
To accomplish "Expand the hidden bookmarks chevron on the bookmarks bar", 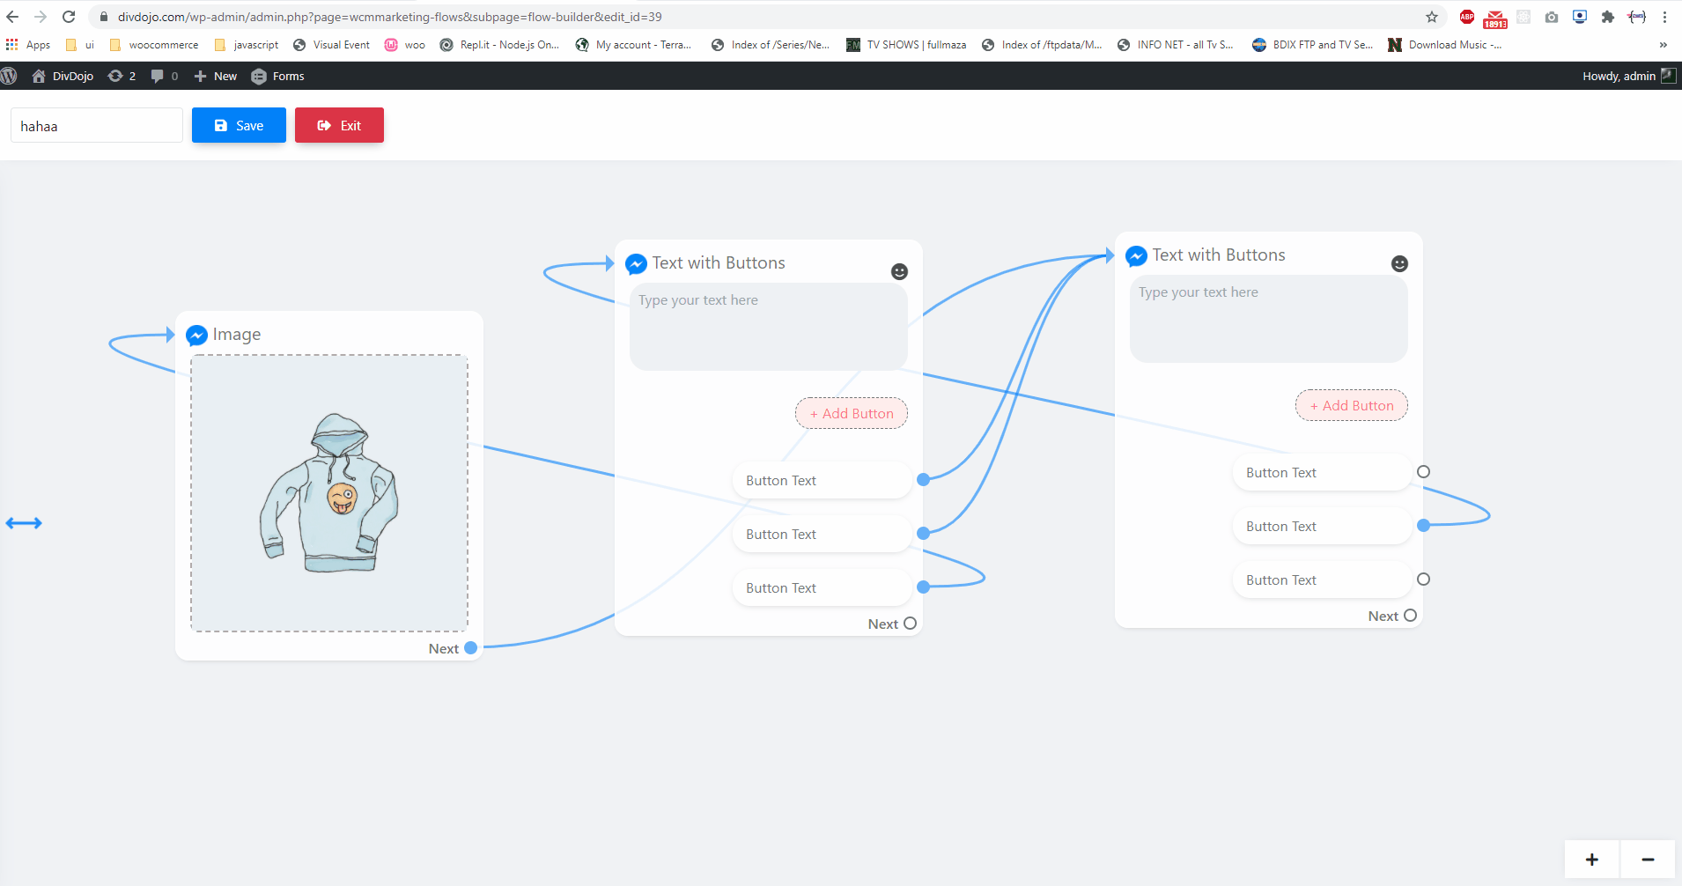I will [x=1663, y=45].
